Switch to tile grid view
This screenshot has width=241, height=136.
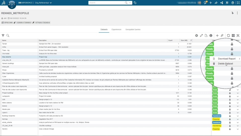coord(233,36)
